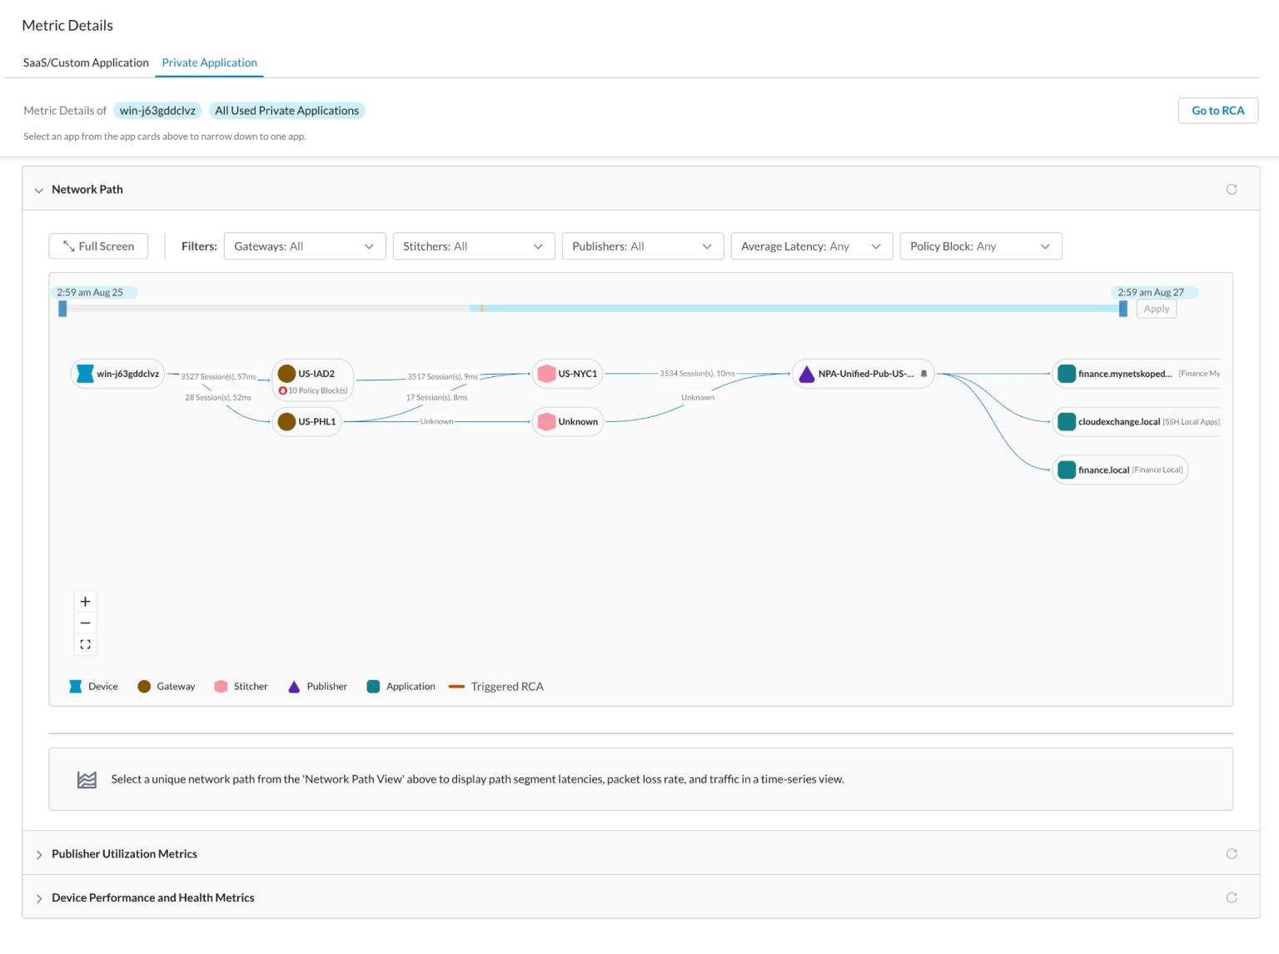This screenshot has height=954, width=1279.
Task: Click the US-PHL1 gateway node
Action: (x=307, y=421)
